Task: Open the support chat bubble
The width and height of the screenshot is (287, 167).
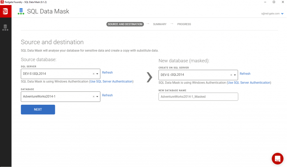Action: pos(277,159)
